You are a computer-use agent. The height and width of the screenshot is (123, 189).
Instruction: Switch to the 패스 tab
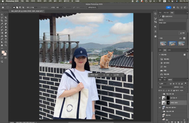click(x=165, y=80)
